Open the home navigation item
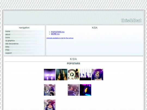Image resolution: width=147 pixels, height=110 pixels. [24, 31]
